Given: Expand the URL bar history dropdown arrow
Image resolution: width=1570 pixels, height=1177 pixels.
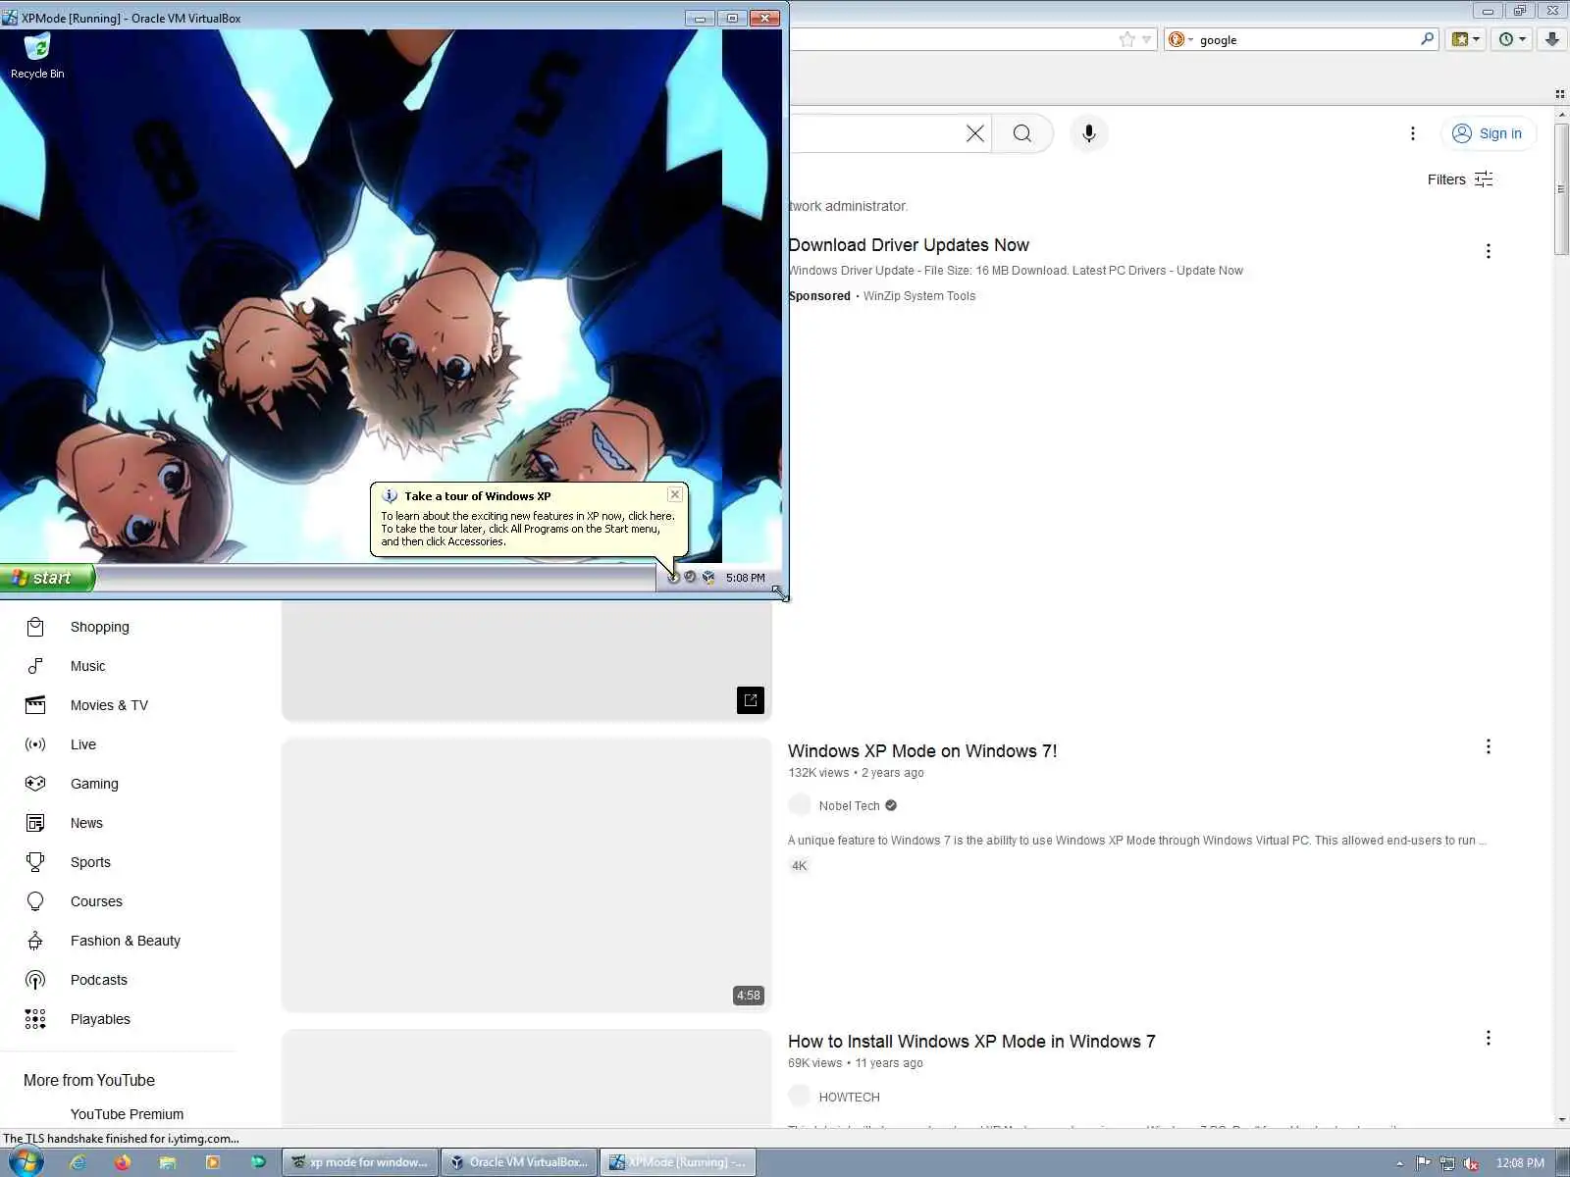Looking at the screenshot, I should (x=1146, y=40).
